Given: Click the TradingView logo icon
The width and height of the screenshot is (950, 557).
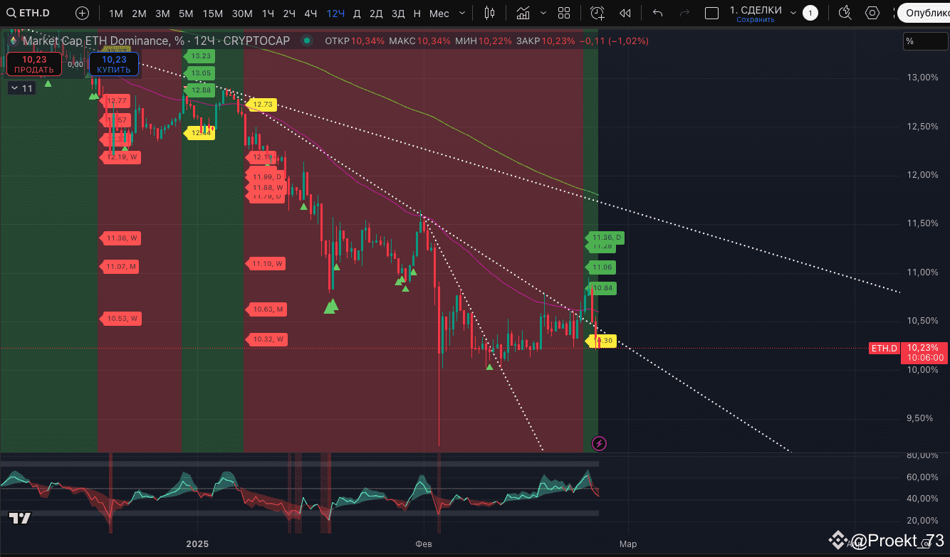Looking at the screenshot, I should 20,518.
